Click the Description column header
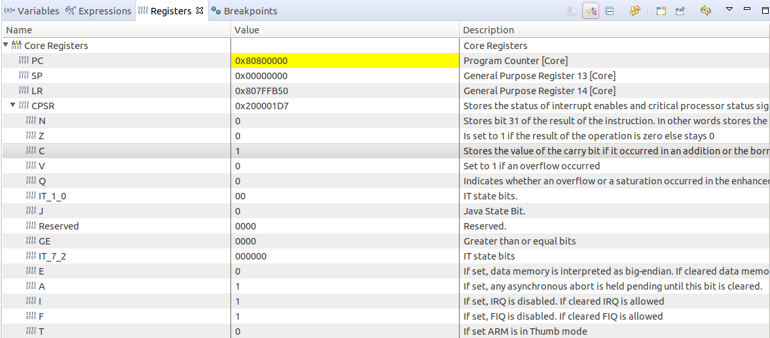 (488, 30)
